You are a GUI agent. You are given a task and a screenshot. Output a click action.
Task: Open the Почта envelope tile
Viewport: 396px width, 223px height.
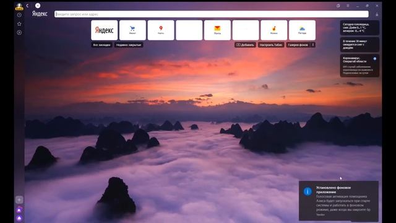[217, 30]
